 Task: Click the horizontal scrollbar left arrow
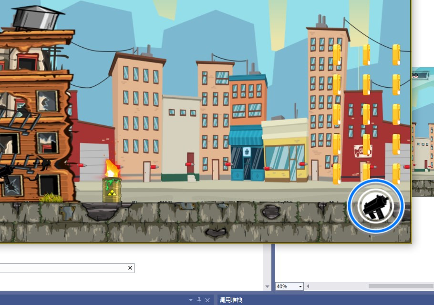[x=308, y=286]
